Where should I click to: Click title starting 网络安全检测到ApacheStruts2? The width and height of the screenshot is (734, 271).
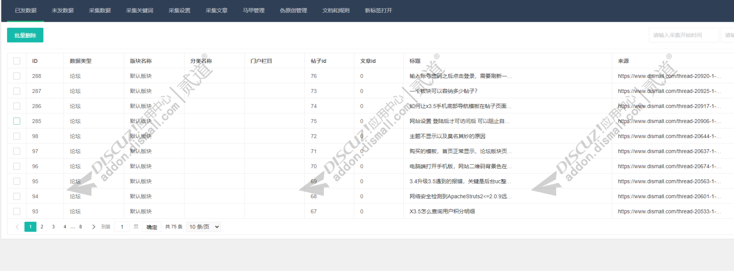coord(461,196)
